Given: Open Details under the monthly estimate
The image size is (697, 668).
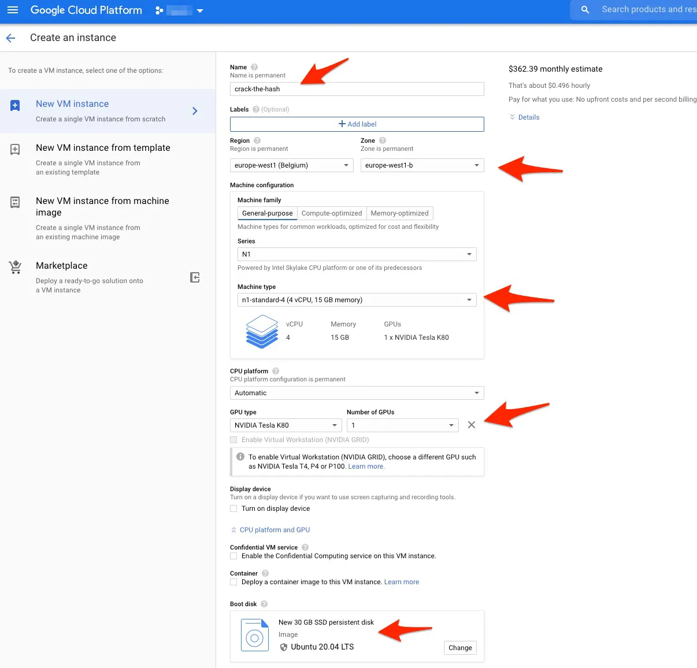Looking at the screenshot, I should pyautogui.click(x=524, y=117).
